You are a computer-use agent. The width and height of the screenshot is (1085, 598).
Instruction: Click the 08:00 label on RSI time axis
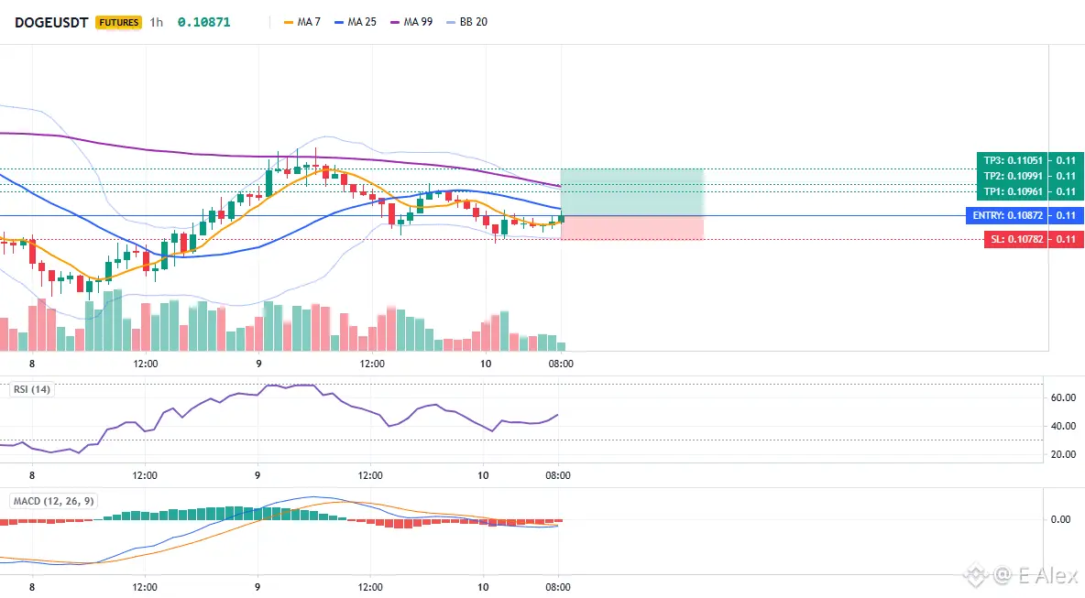[x=558, y=475]
